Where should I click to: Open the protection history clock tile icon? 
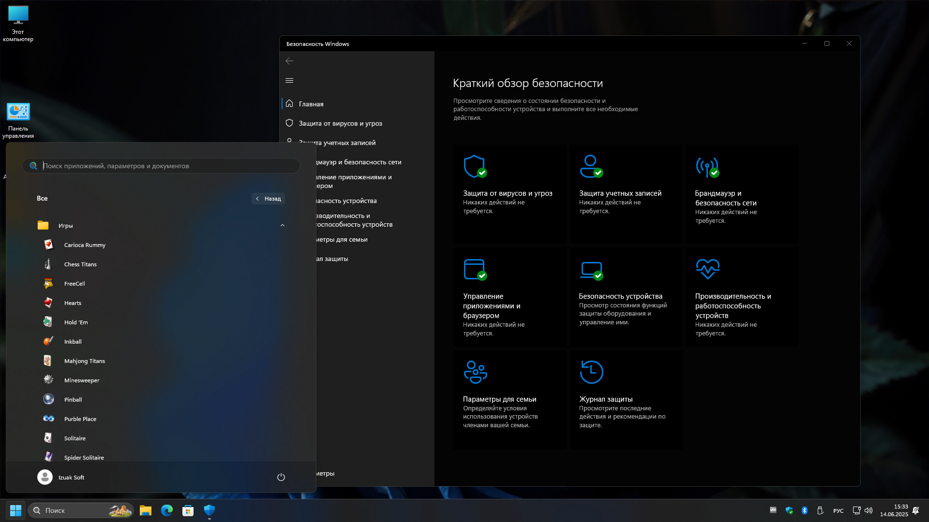tap(591, 372)
